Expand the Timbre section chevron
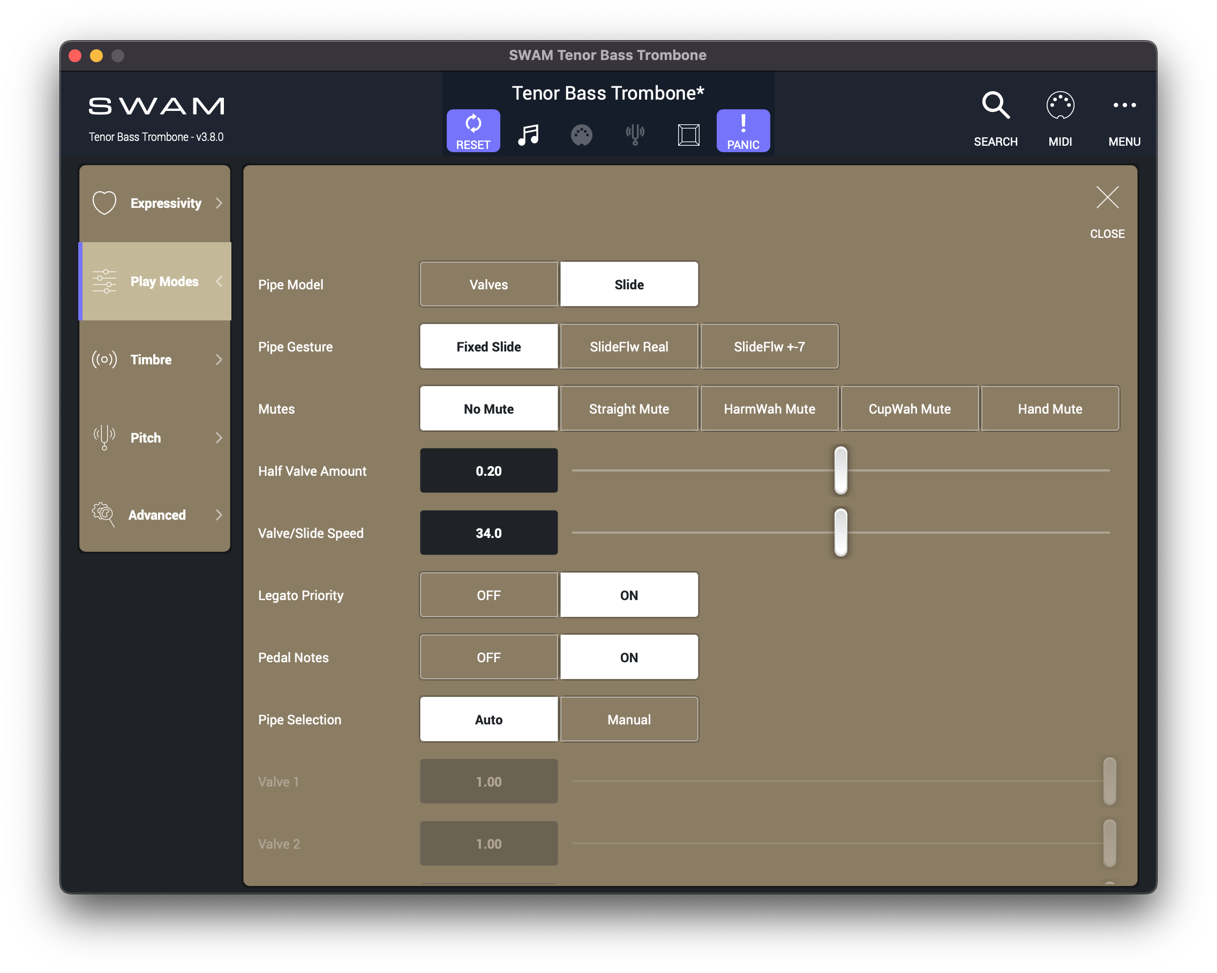This screenshot has width=1217, height=973. (x=219, y=359)
